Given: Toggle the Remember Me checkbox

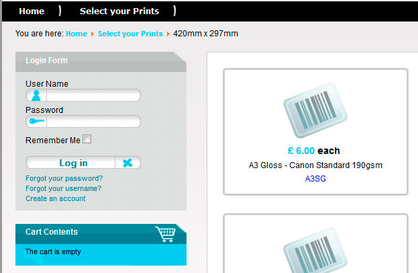Looking at the screenshot, I should [x=87, y=139].
